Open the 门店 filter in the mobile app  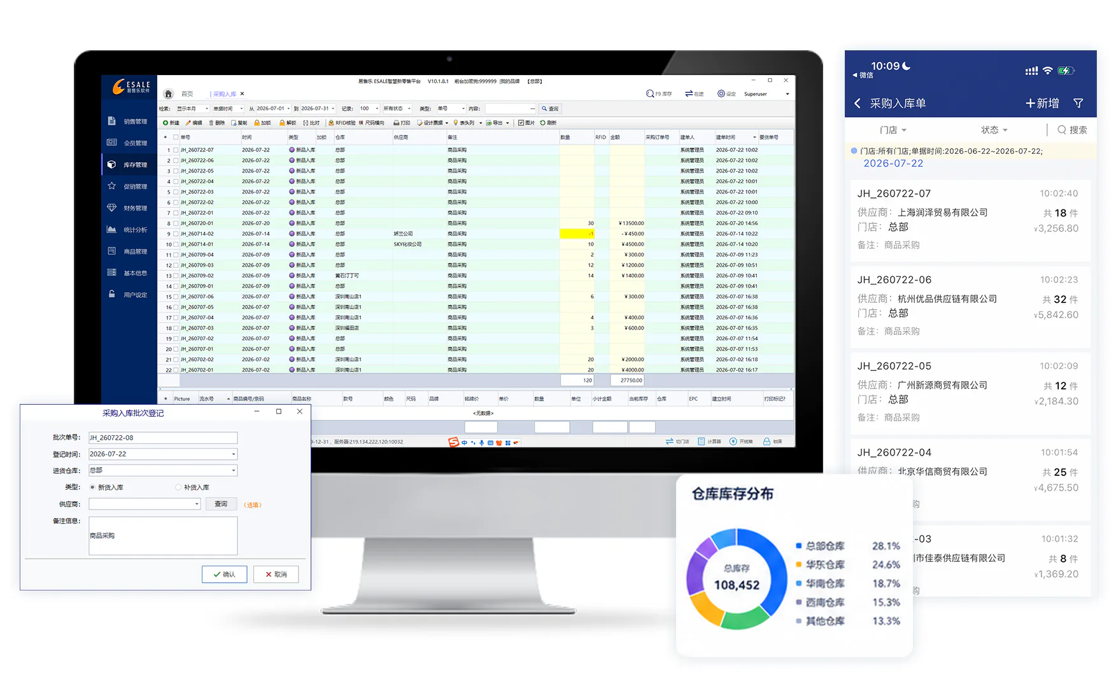coord(893,130)
